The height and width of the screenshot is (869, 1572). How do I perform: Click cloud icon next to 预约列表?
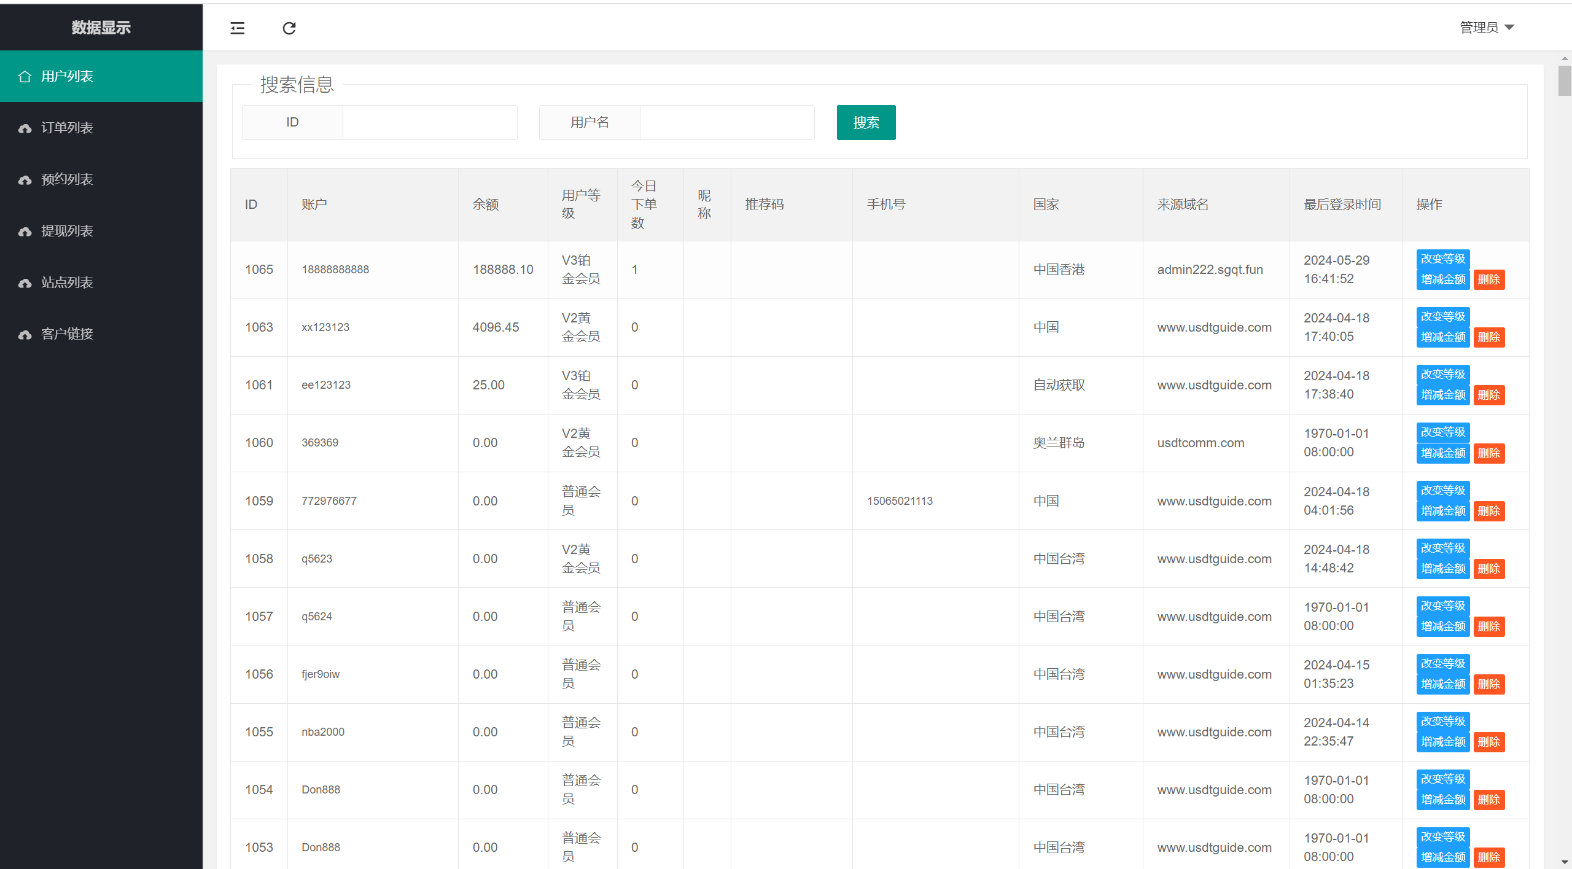click(25, 180)
